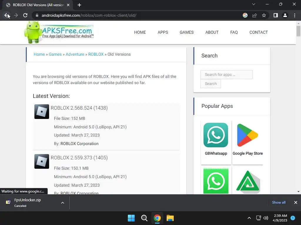Open Windows taskbar search
The image size is (301, 225).
[x=144, y=218]
